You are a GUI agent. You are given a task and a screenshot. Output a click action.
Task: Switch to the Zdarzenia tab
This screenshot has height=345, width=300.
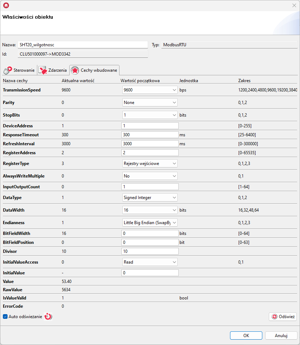[53, 70]
